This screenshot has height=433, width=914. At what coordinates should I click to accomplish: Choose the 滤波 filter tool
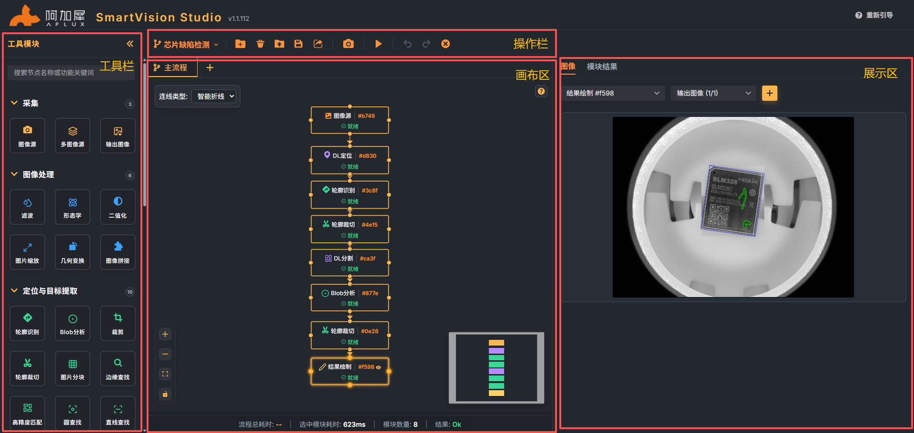click(x=27, y=207)
